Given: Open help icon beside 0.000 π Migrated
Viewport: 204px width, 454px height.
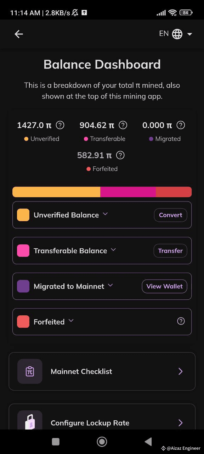Looking at the screenshot, I should 181,125.
